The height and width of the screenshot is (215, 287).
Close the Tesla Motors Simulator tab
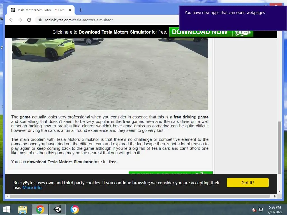tap(70, 10)
